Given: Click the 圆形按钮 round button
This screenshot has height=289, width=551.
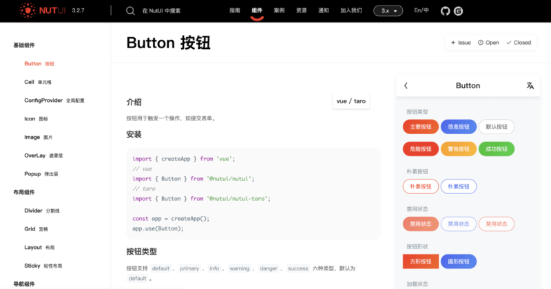Looking at the screenshot, I should [459, 261].
